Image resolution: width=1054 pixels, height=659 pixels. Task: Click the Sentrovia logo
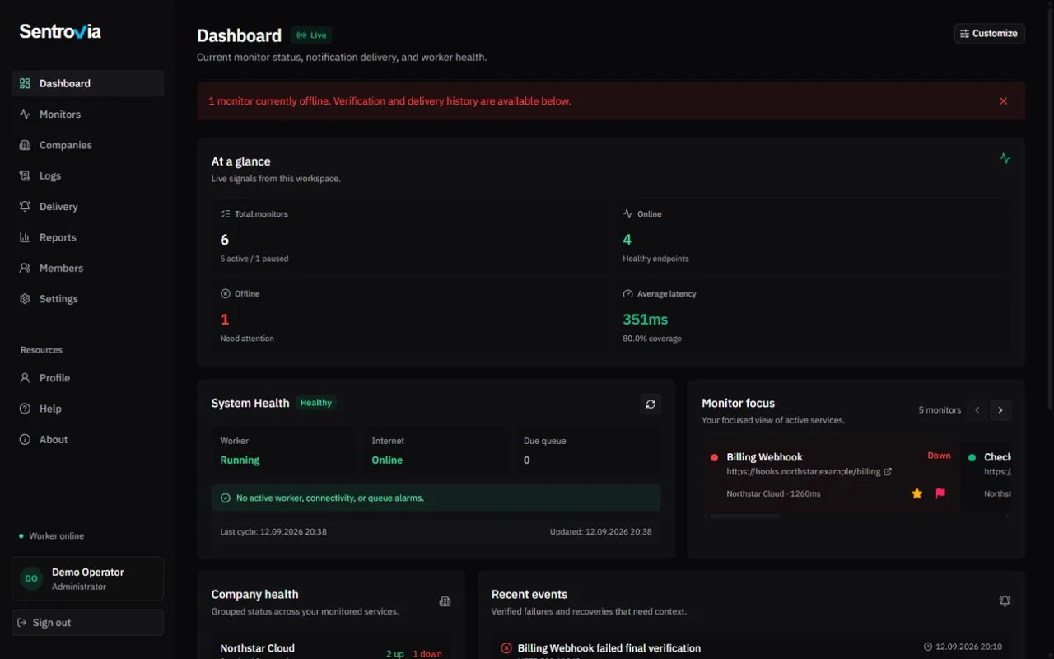click(60, 32)
